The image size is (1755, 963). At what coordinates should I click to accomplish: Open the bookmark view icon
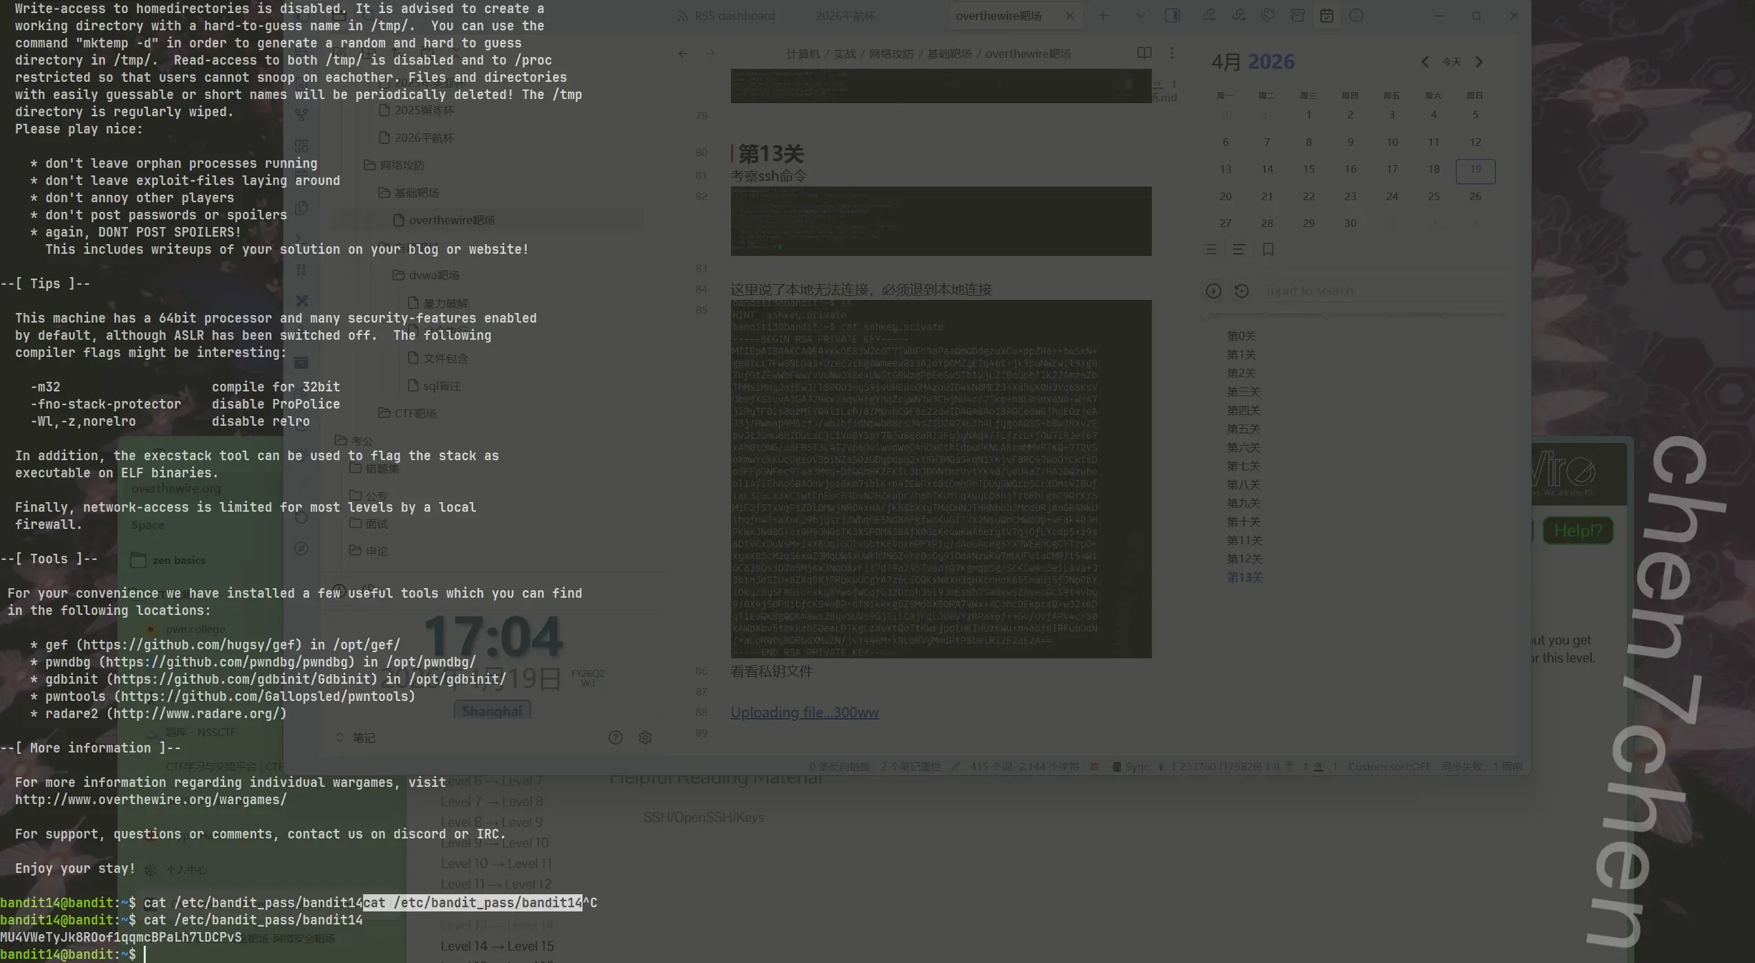1268,250
